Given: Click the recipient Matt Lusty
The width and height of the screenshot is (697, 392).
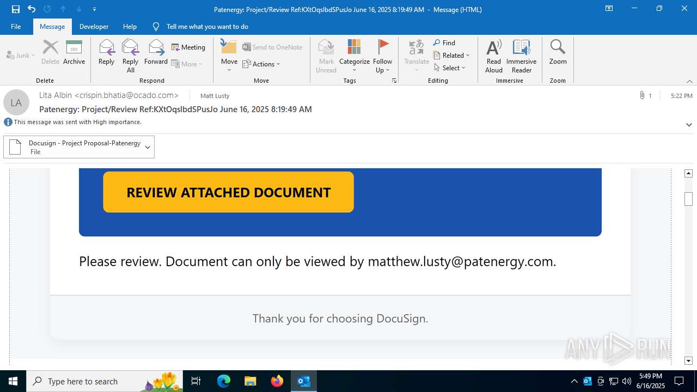Looking at the screenshot, I should (x=215, y=96).
